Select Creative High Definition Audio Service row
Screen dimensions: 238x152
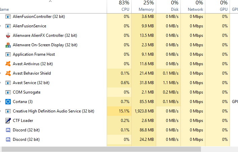pyautogui.click(x=54, y=111)
